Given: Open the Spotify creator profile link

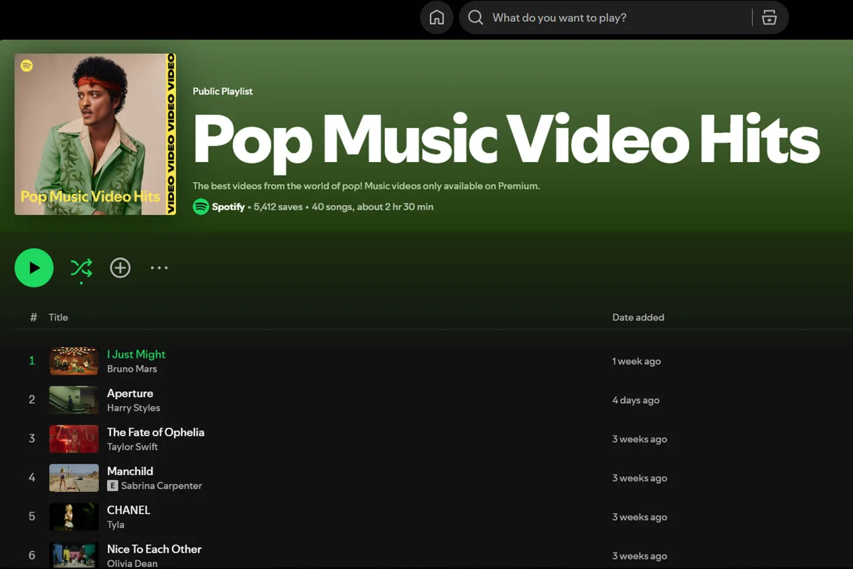Looking at the screenshot, I should click(x=228, y=207).
